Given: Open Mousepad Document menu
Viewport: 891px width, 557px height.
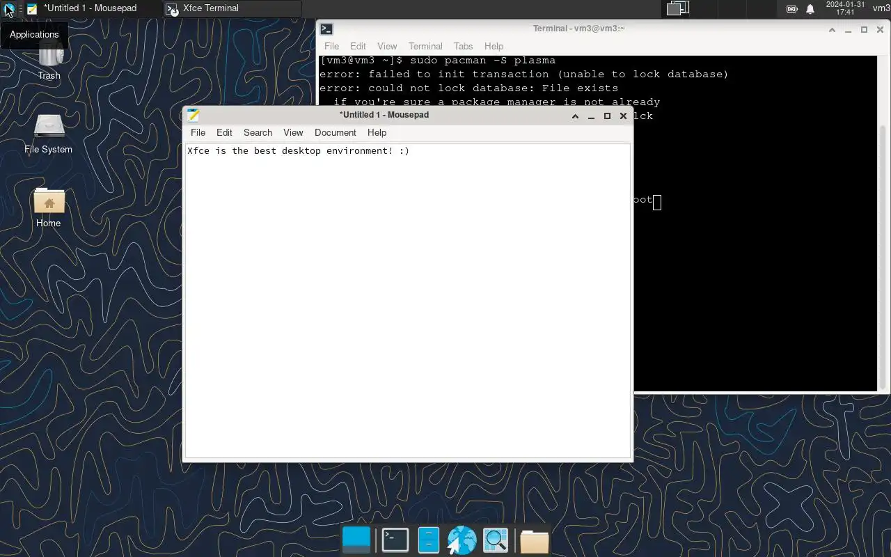Looking at the screenshot, I should 335,132.
